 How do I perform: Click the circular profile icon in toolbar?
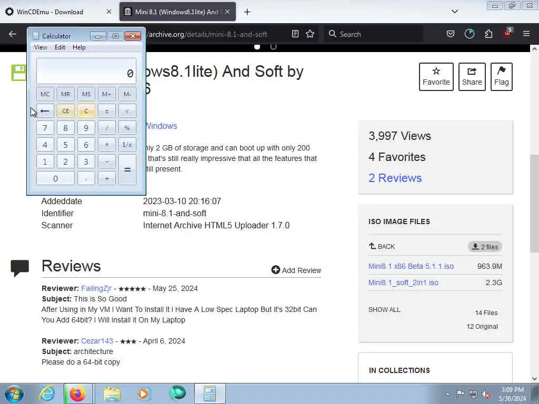tap(469, 34)
